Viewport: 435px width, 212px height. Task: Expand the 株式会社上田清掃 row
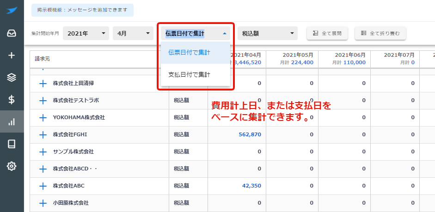43,84
